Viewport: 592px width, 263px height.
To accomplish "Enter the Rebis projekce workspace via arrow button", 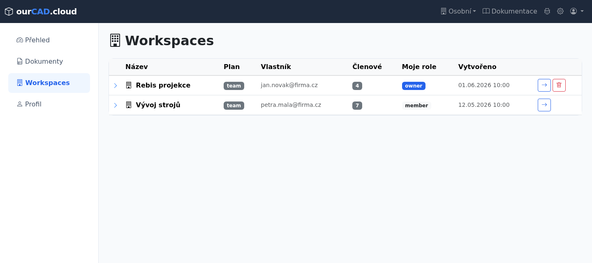I will [x=544, y=85].
